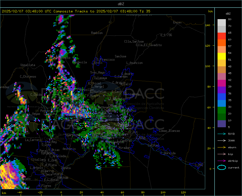Click the white 80 dBZ color swatch
The image size is (242, 196).
222,22
